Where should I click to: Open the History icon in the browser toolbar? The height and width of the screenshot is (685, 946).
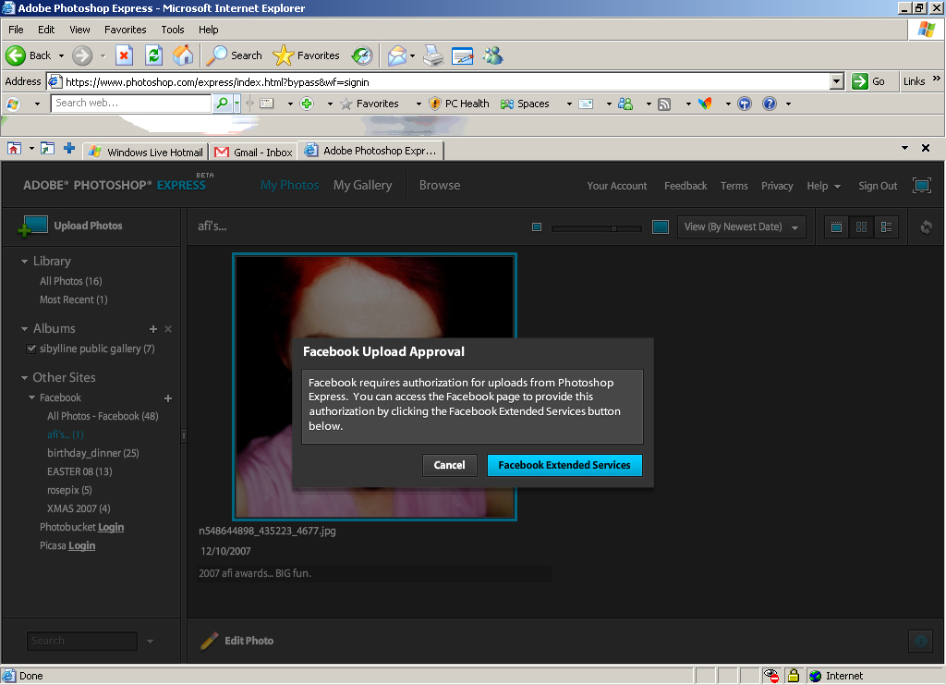click(x=362, y=55)
